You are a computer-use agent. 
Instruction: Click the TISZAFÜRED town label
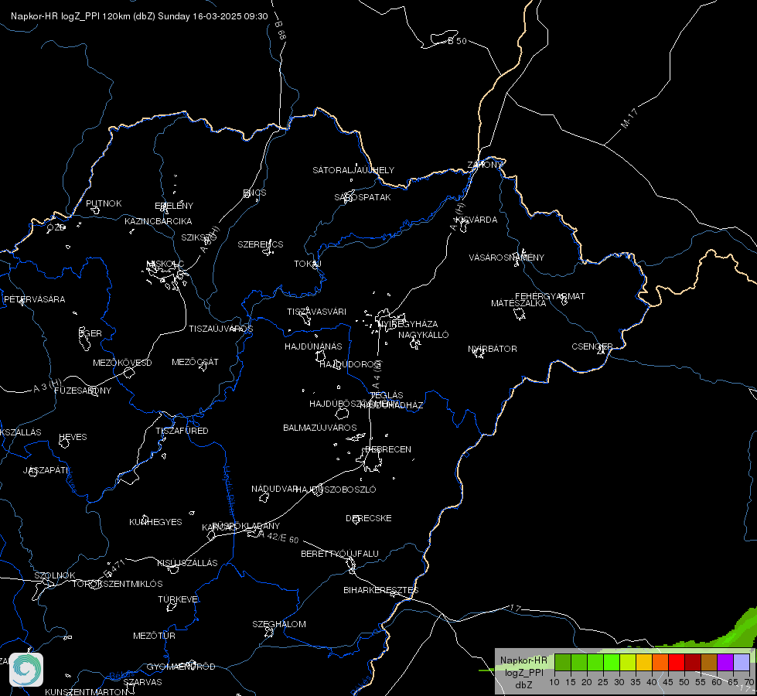click(x=182, y=430)
